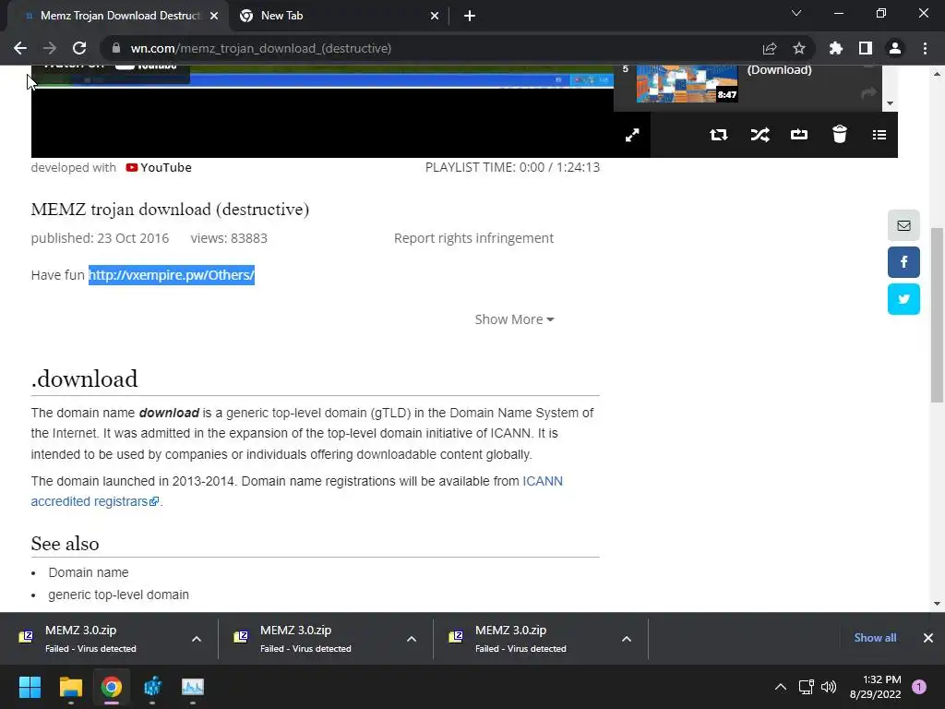This screenshot has height=709, width=945.
Task: Toggle the browser side panel
Action: coord(866,48)
